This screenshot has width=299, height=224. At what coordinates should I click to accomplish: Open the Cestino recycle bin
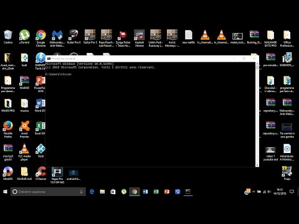[x=8, y=37]
